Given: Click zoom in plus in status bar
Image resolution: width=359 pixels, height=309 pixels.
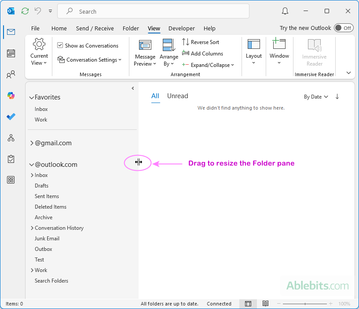Looking at the screenshot, I should [x=330, y=304].
